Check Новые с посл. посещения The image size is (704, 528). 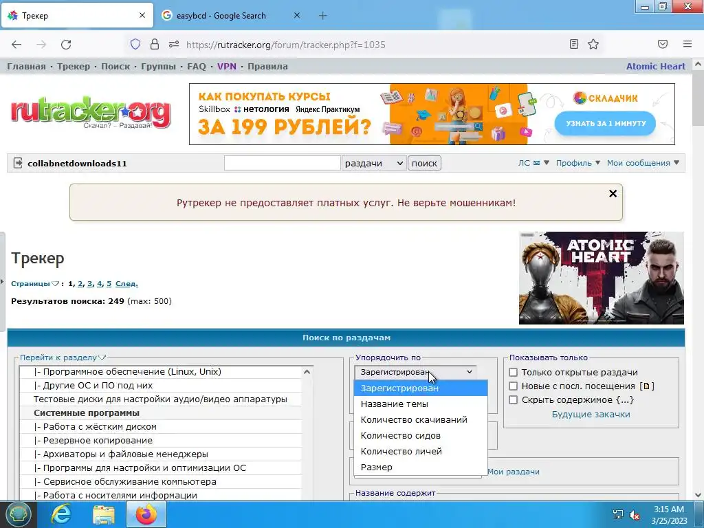click(x=513, y=386)
